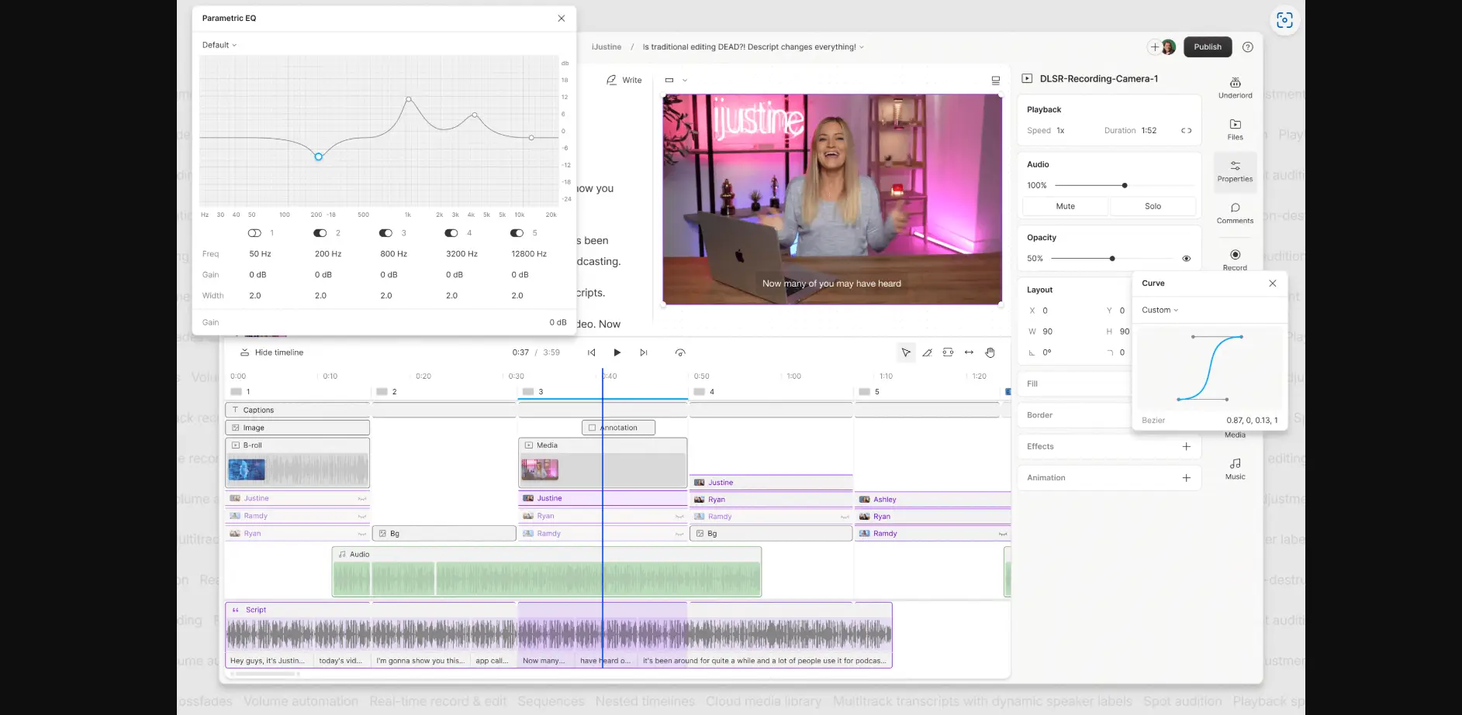Select the Captions track in timeline
Screen dimensions: 1462x715
(x=298, y=410)
